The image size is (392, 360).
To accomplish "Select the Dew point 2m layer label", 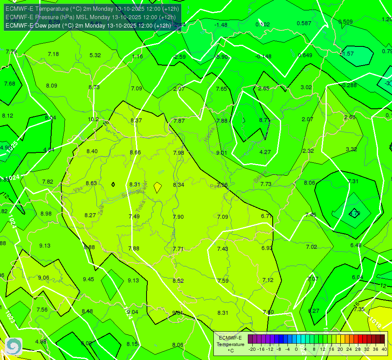I will pos(88,26).
